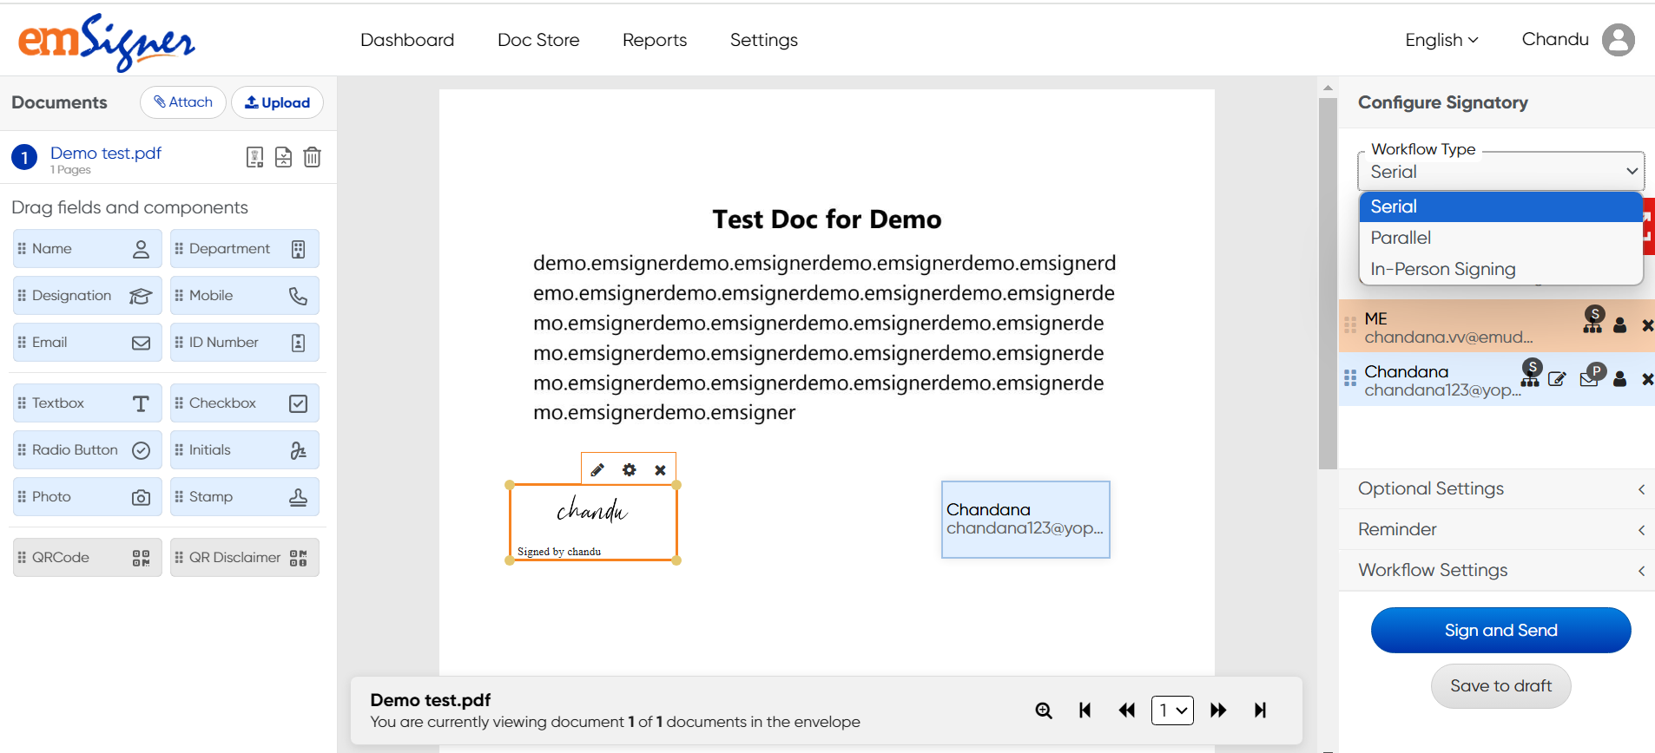Viewport: 1655px width, 753px height.
Task: Select the Checkbox field component
Action: click(x=244, y=403)
